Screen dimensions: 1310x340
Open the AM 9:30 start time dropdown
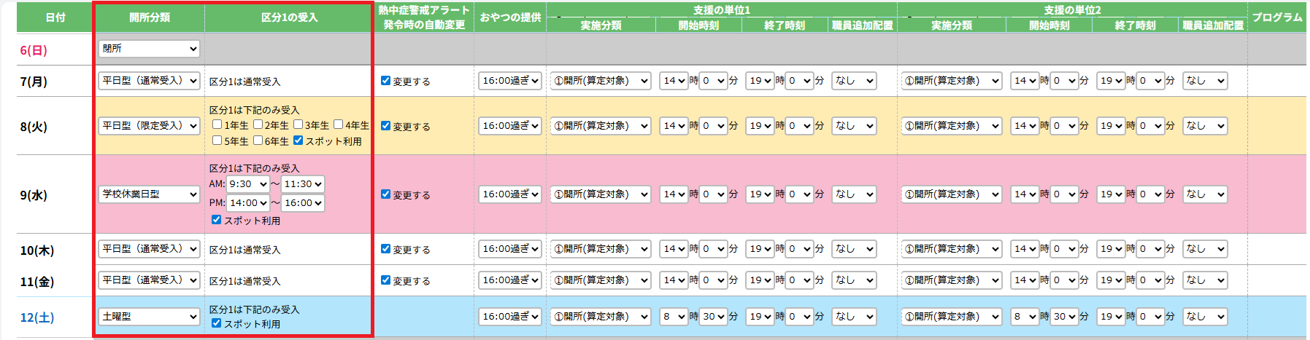[248, 184]
